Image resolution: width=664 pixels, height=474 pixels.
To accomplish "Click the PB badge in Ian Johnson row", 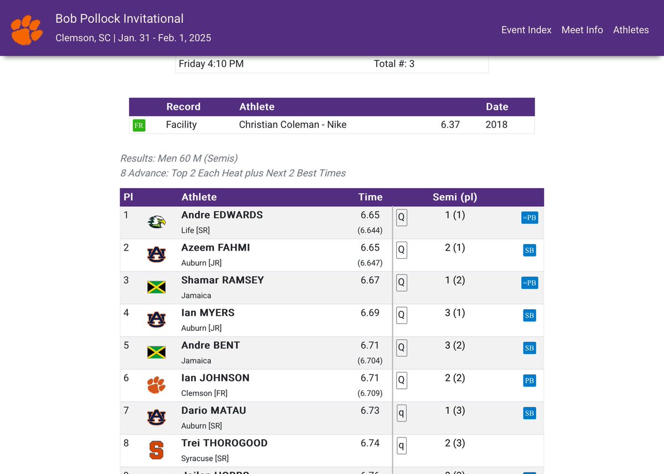I will [x=530, y=381].
